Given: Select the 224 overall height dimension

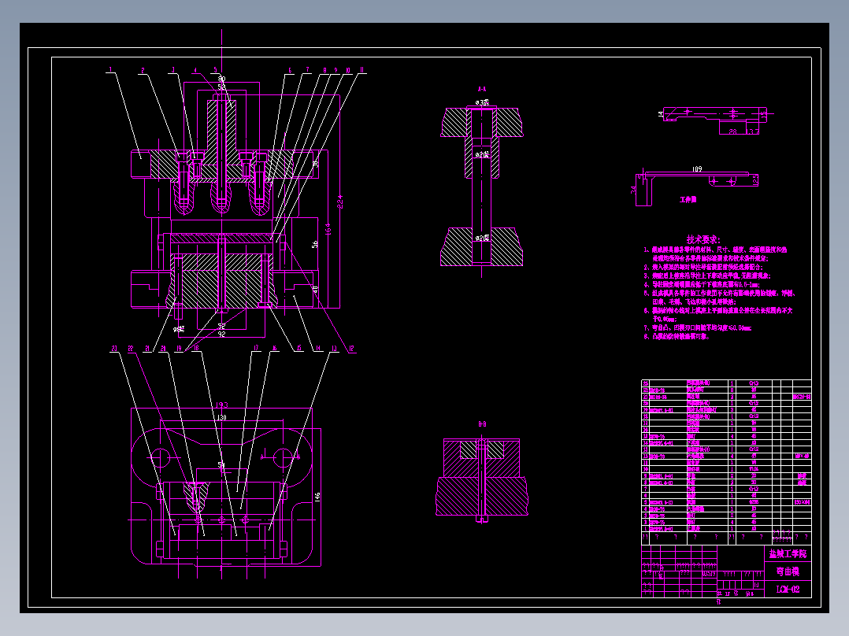Looking at the screenshot, I should click(339, 202).
